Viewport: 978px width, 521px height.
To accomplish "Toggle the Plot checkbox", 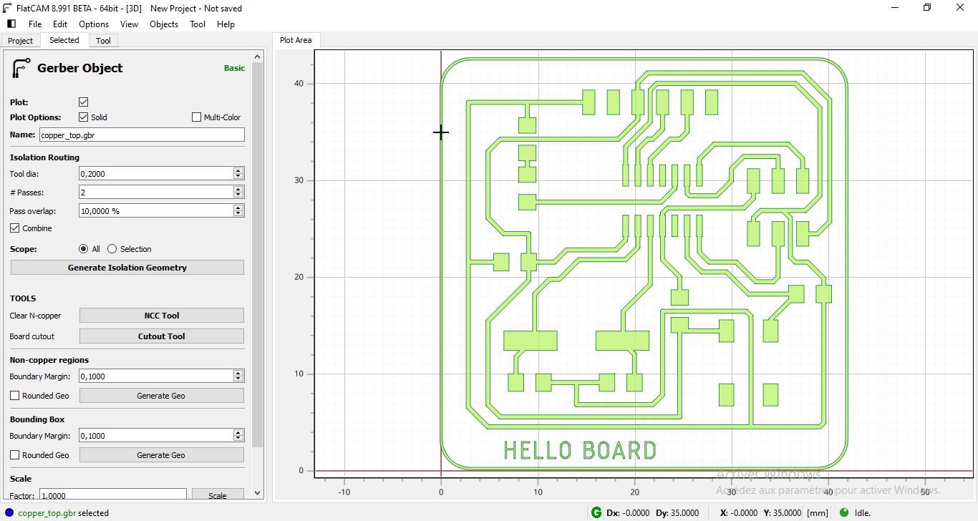I will pyautogui.click(x=84, y=102).
